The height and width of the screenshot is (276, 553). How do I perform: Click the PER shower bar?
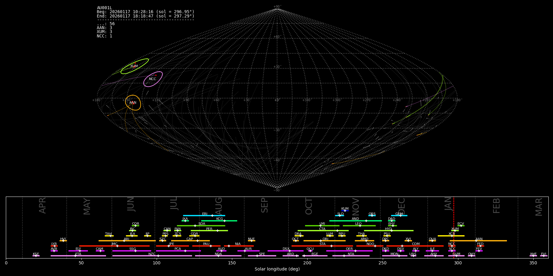[209, 231]
